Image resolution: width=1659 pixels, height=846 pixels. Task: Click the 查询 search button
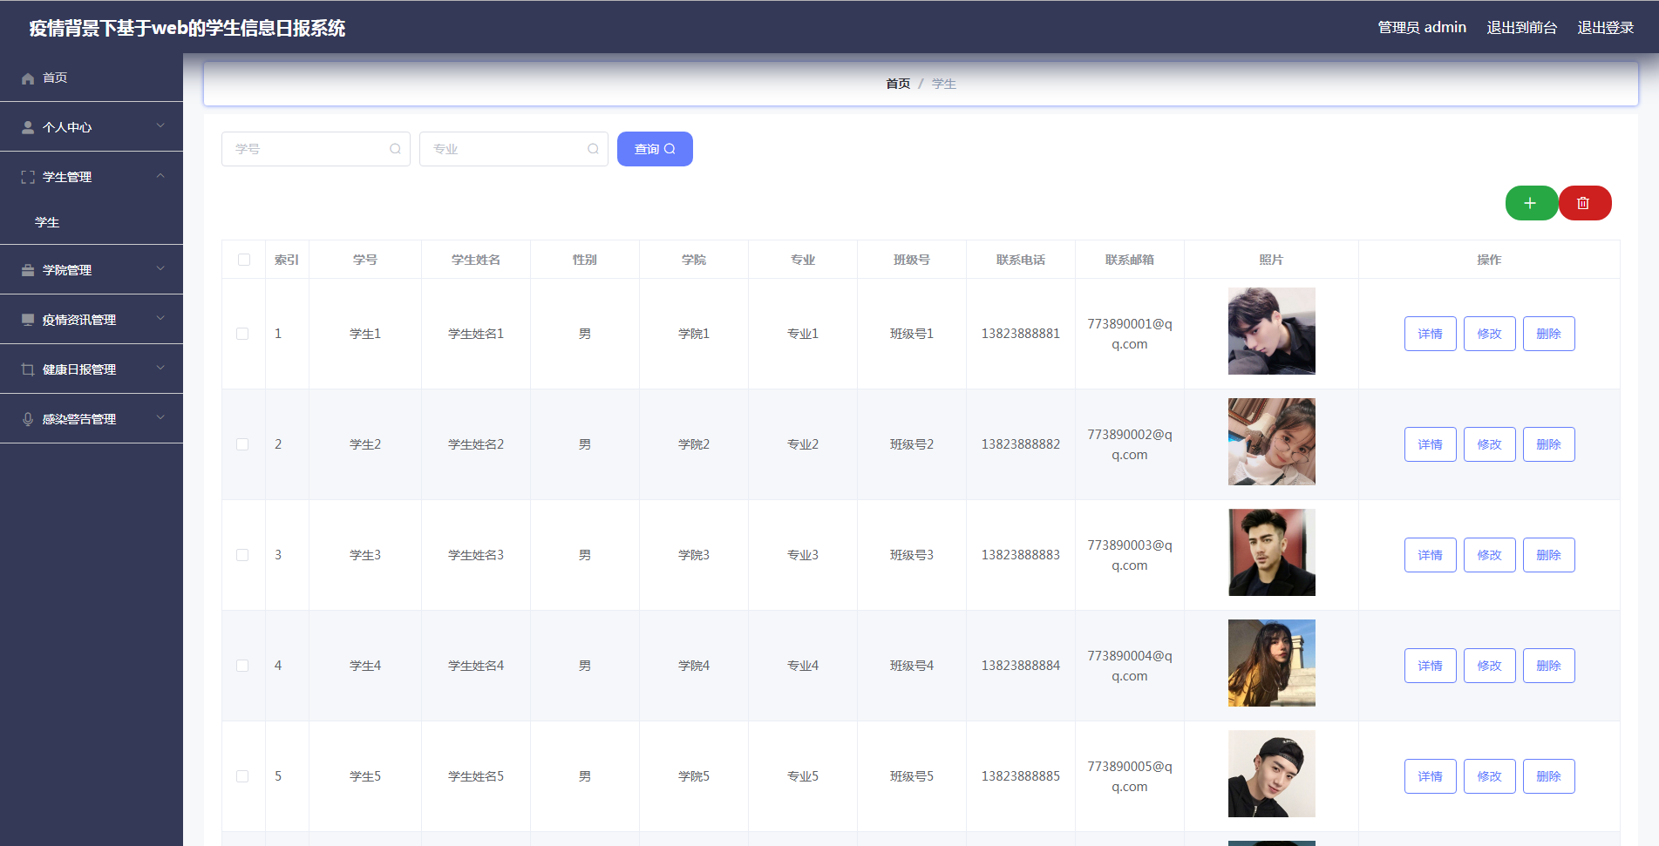coord(655,149)
